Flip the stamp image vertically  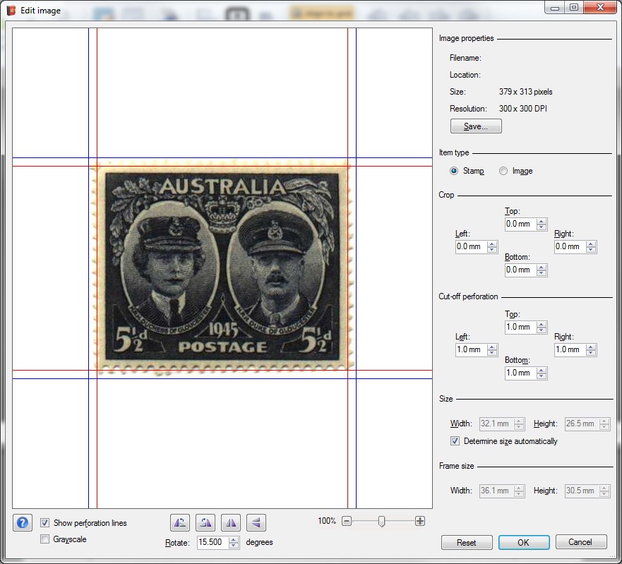256,522
